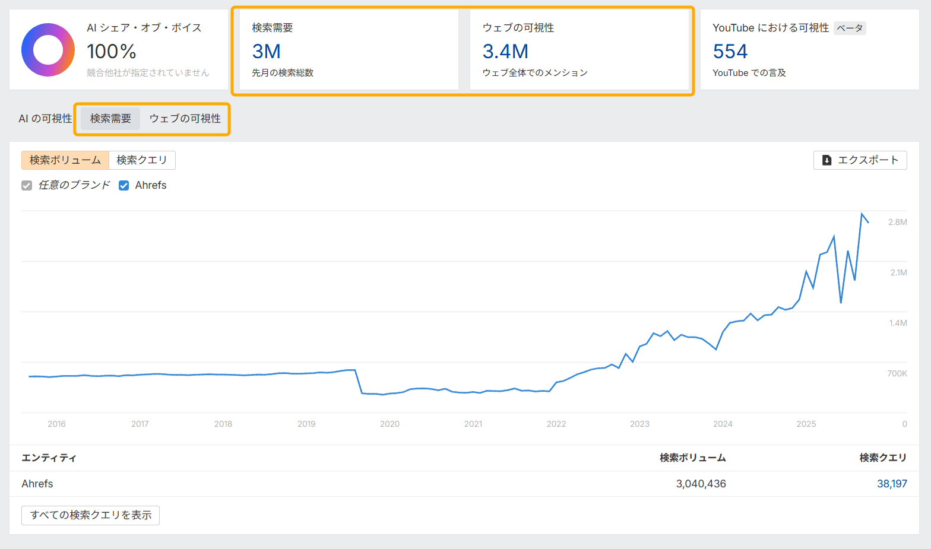Click the 検索クエリ column header in the table
The image size is (931, 549).
(x=883, y=458)
